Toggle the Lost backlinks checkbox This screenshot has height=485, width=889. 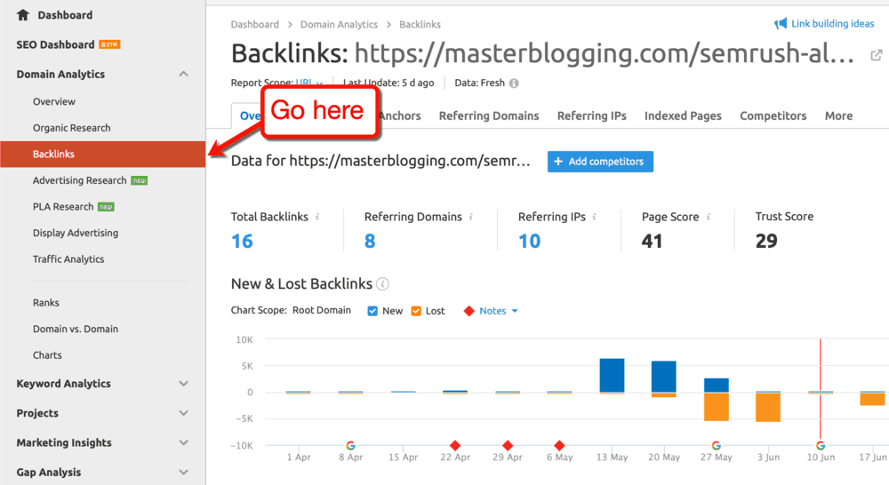pos(416,311)
